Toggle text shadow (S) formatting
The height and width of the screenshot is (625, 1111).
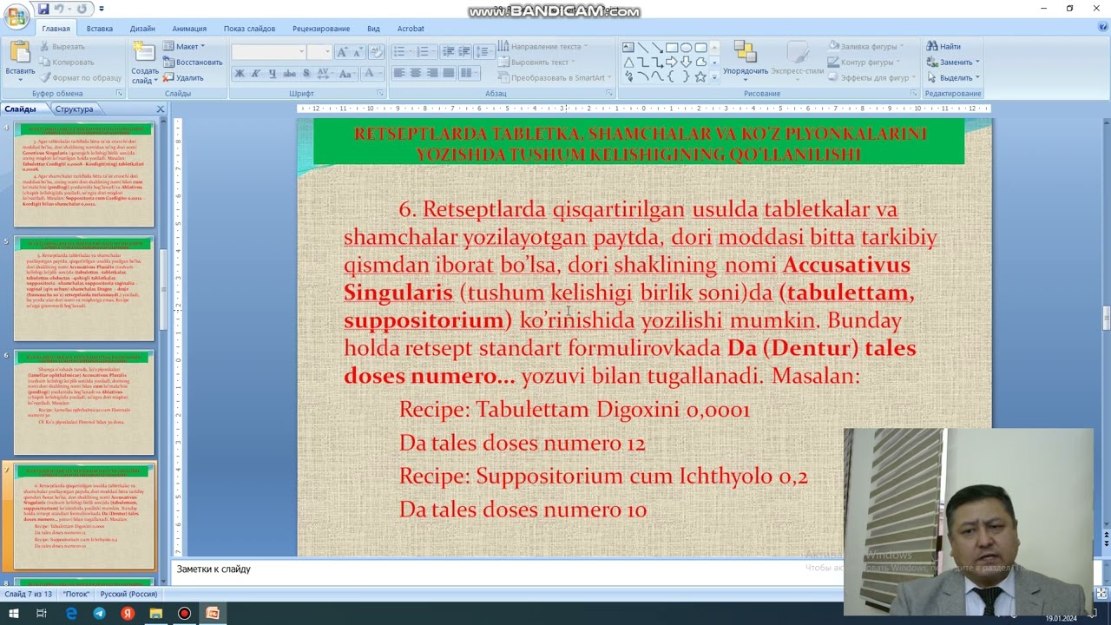[305, 74]
